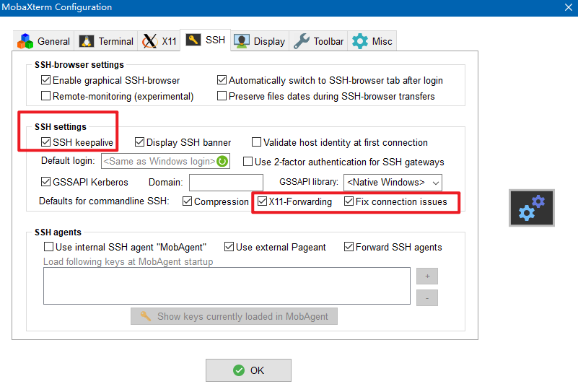Open the GSSAPI library dropdown
The width and height of the screenshot is (578, 392).
pyautogui.click(x=393, y=183)
